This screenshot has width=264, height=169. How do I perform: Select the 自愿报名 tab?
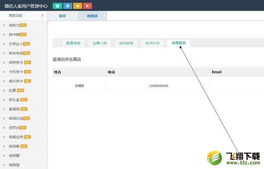[x=179, y=43]
